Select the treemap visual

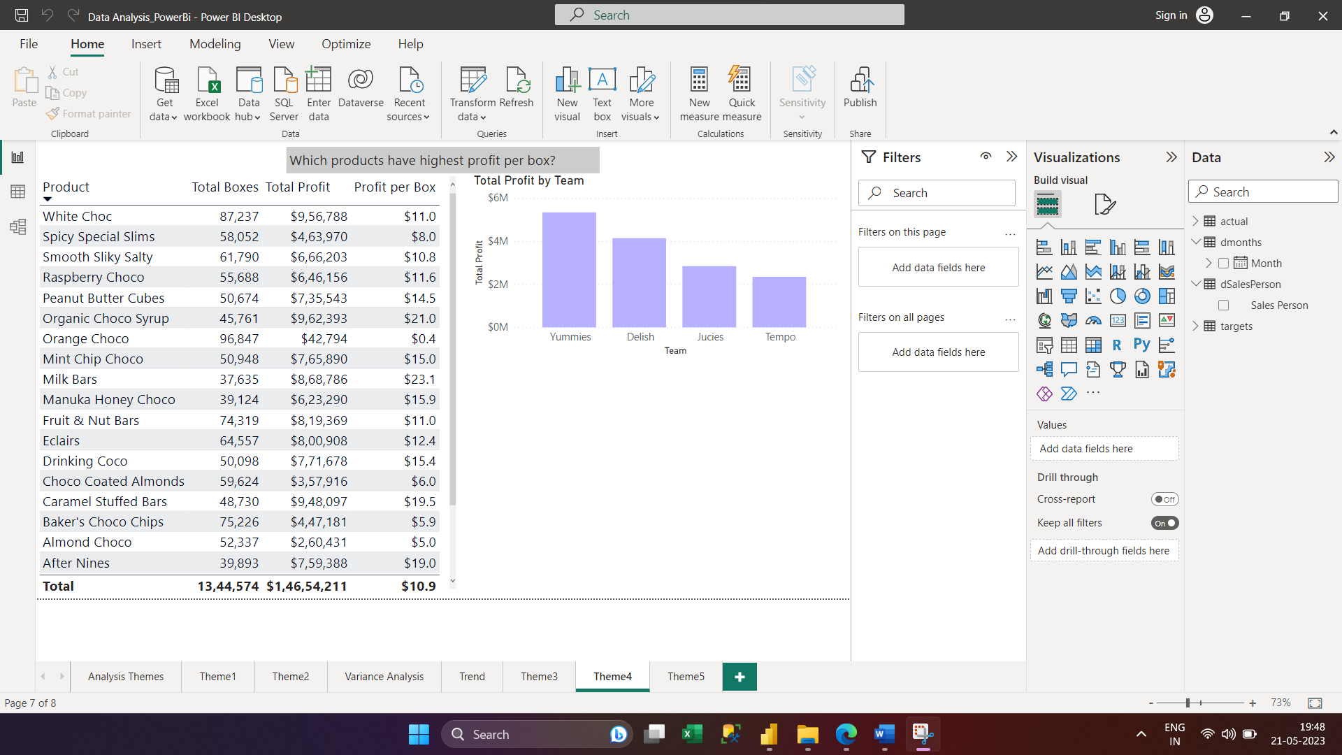coord(1167,296)
